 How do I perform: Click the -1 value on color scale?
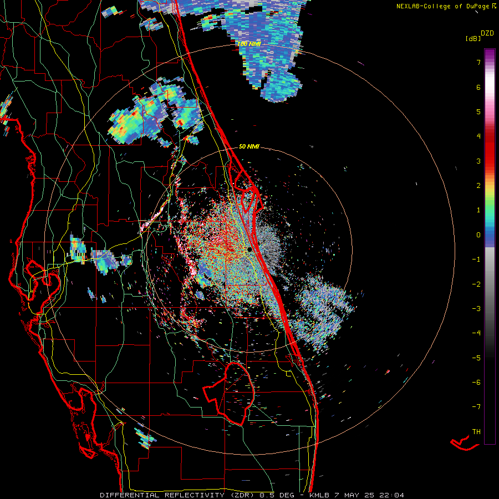pyautogui.click(x=476, y=259)
